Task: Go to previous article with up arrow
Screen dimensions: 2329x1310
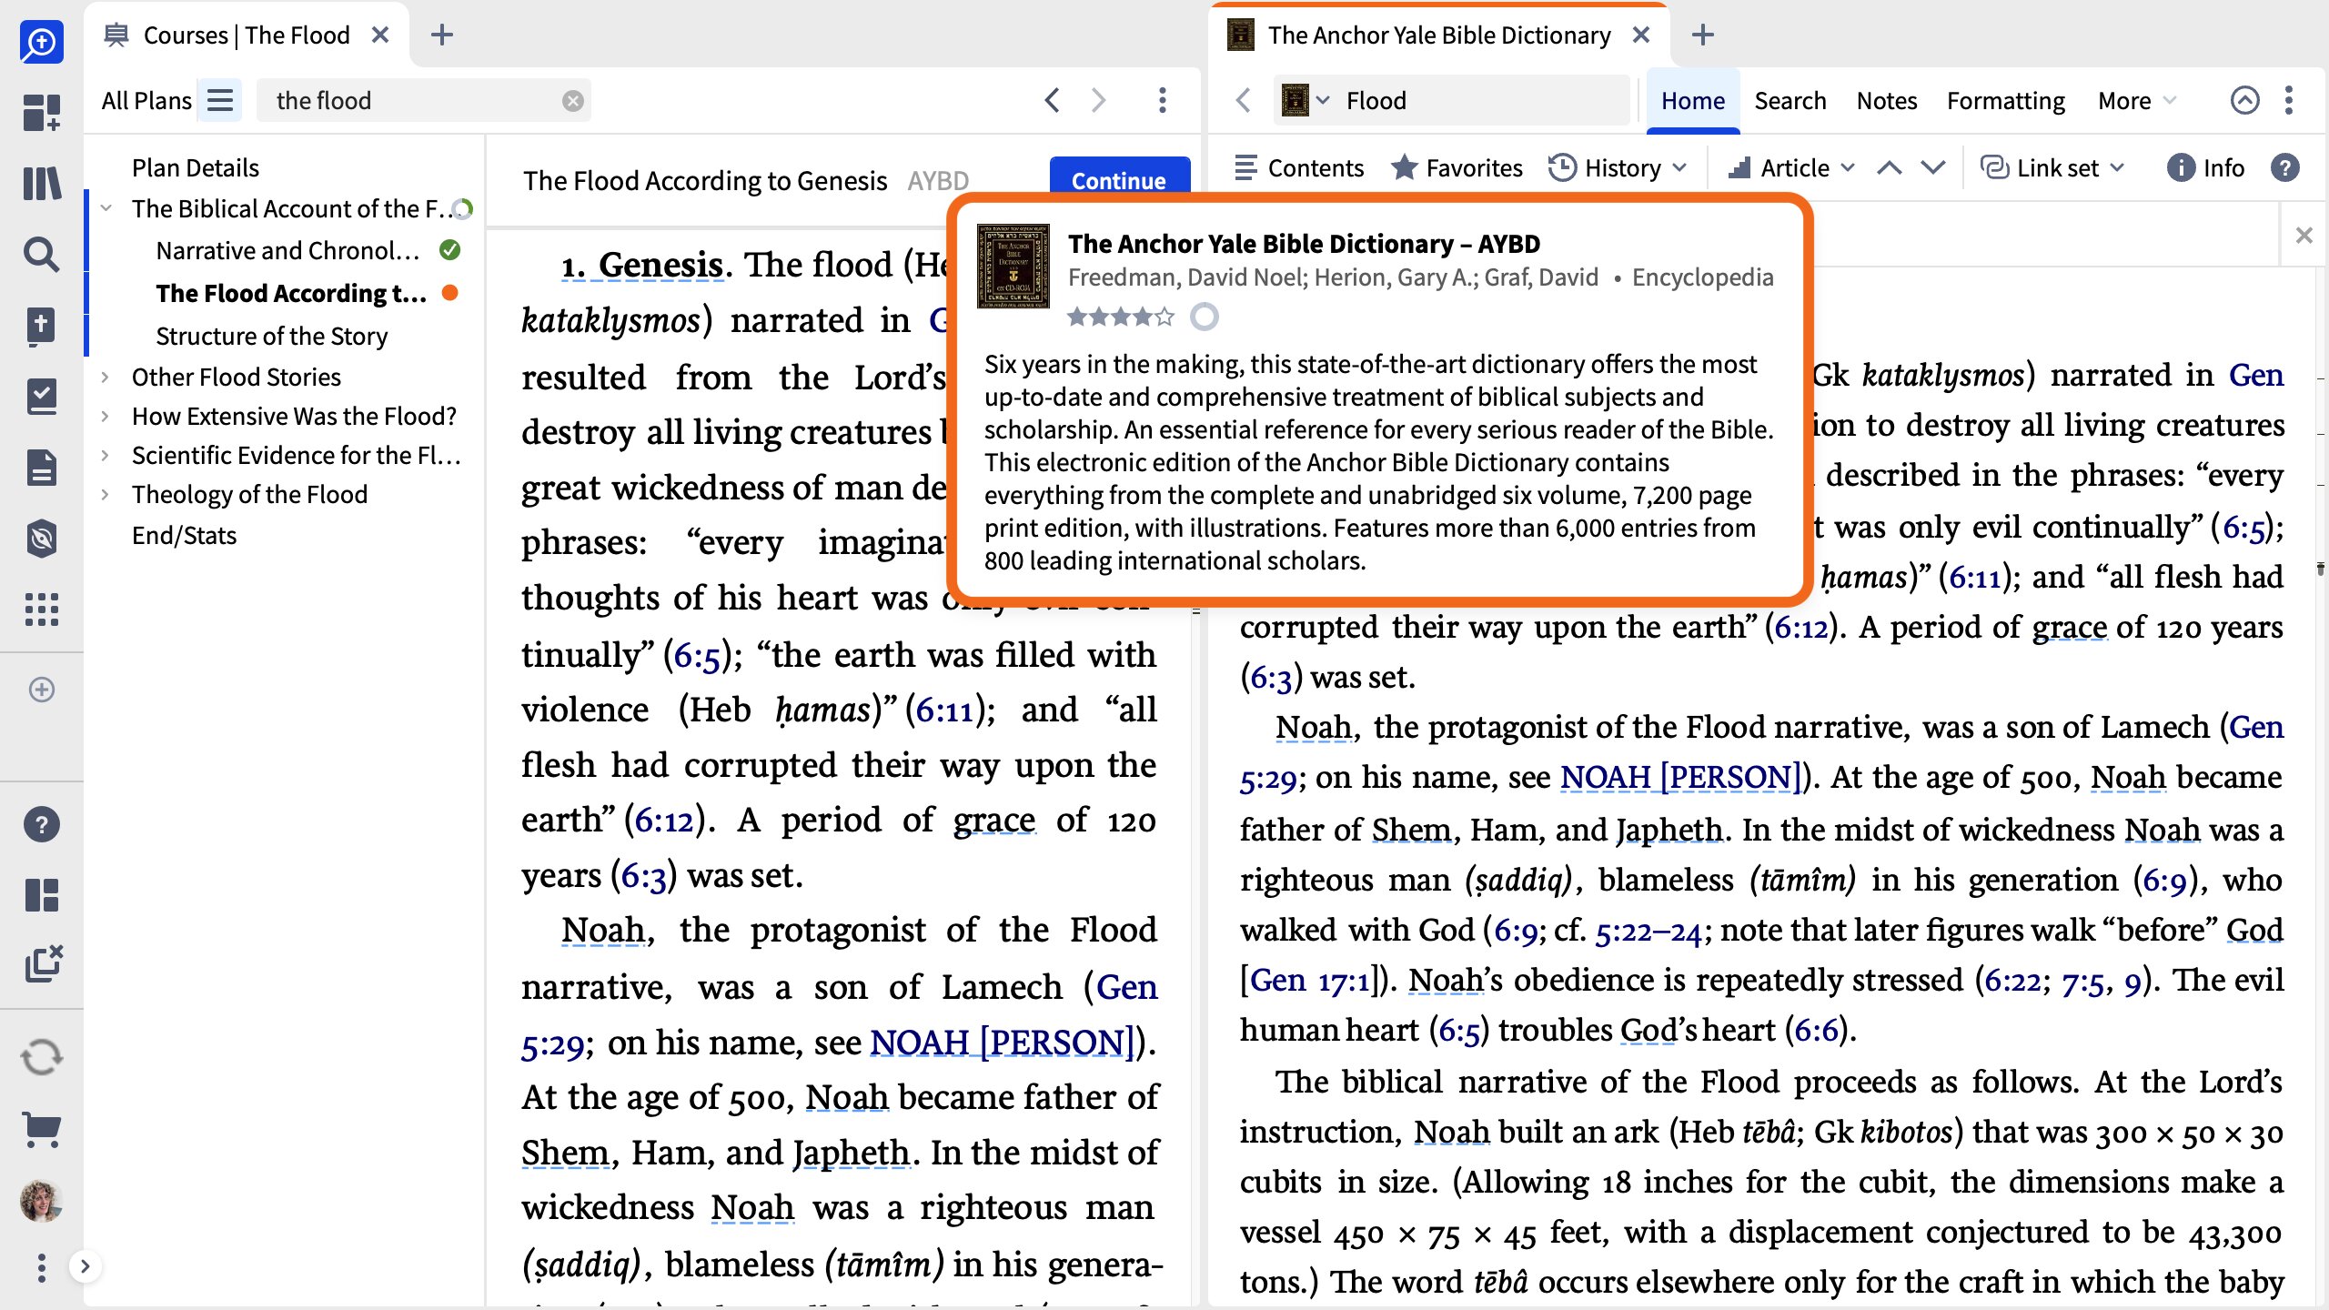Action: (1890, 167)
